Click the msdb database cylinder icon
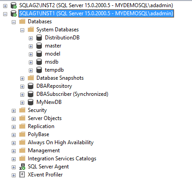 coord(39,62)
